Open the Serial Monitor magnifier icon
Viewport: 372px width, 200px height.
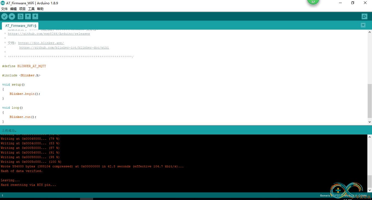pos(364,16)
